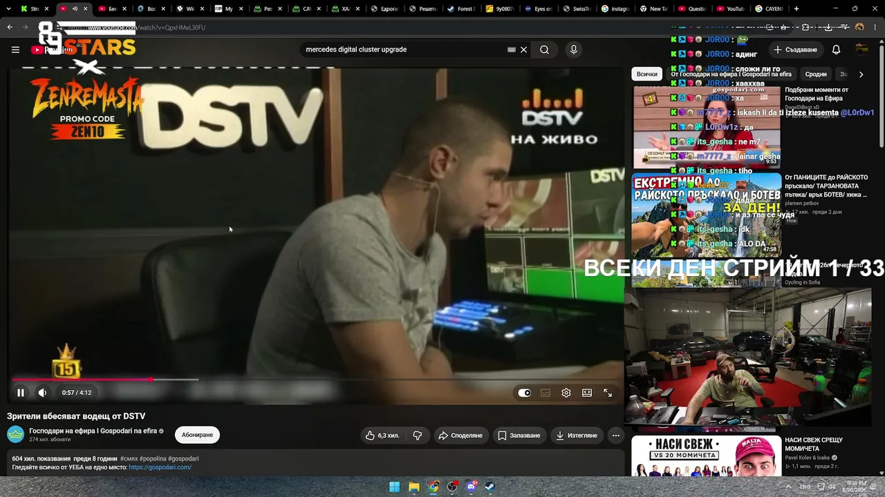Click the ENG language indicator

(805, 487)
